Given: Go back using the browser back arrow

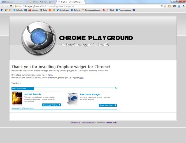Looking at the screenshot, I should tap(3, 6).
